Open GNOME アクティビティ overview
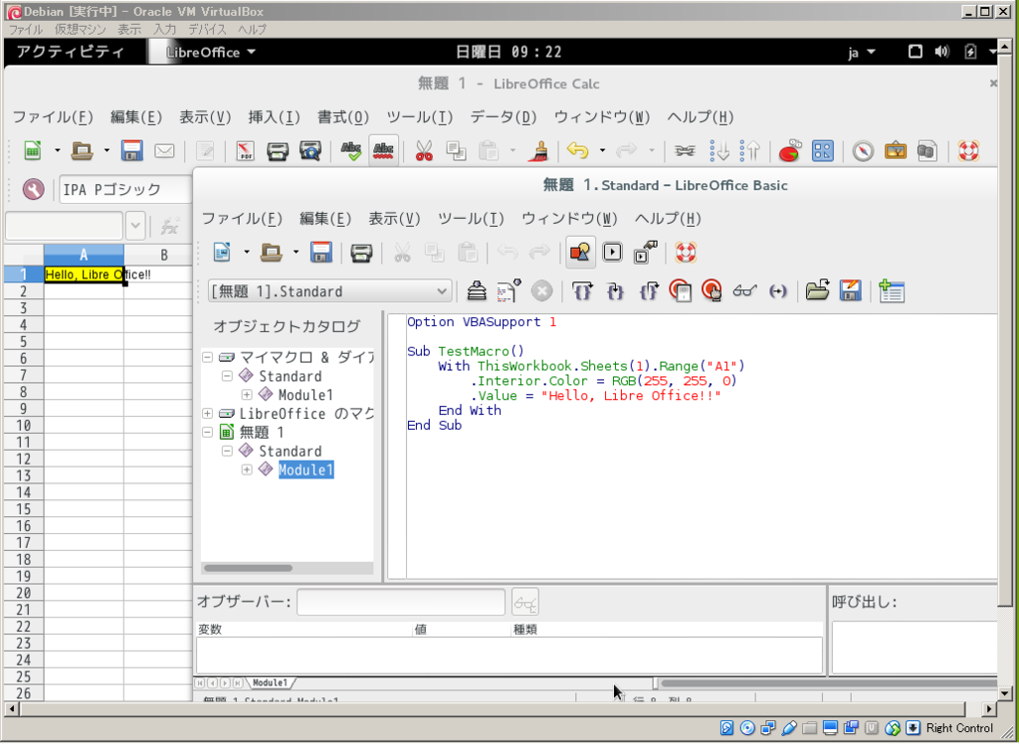Viewport: 1019px width, 744px height. [x=70, y=52]
